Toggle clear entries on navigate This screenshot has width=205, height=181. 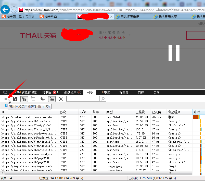point(52,99)
